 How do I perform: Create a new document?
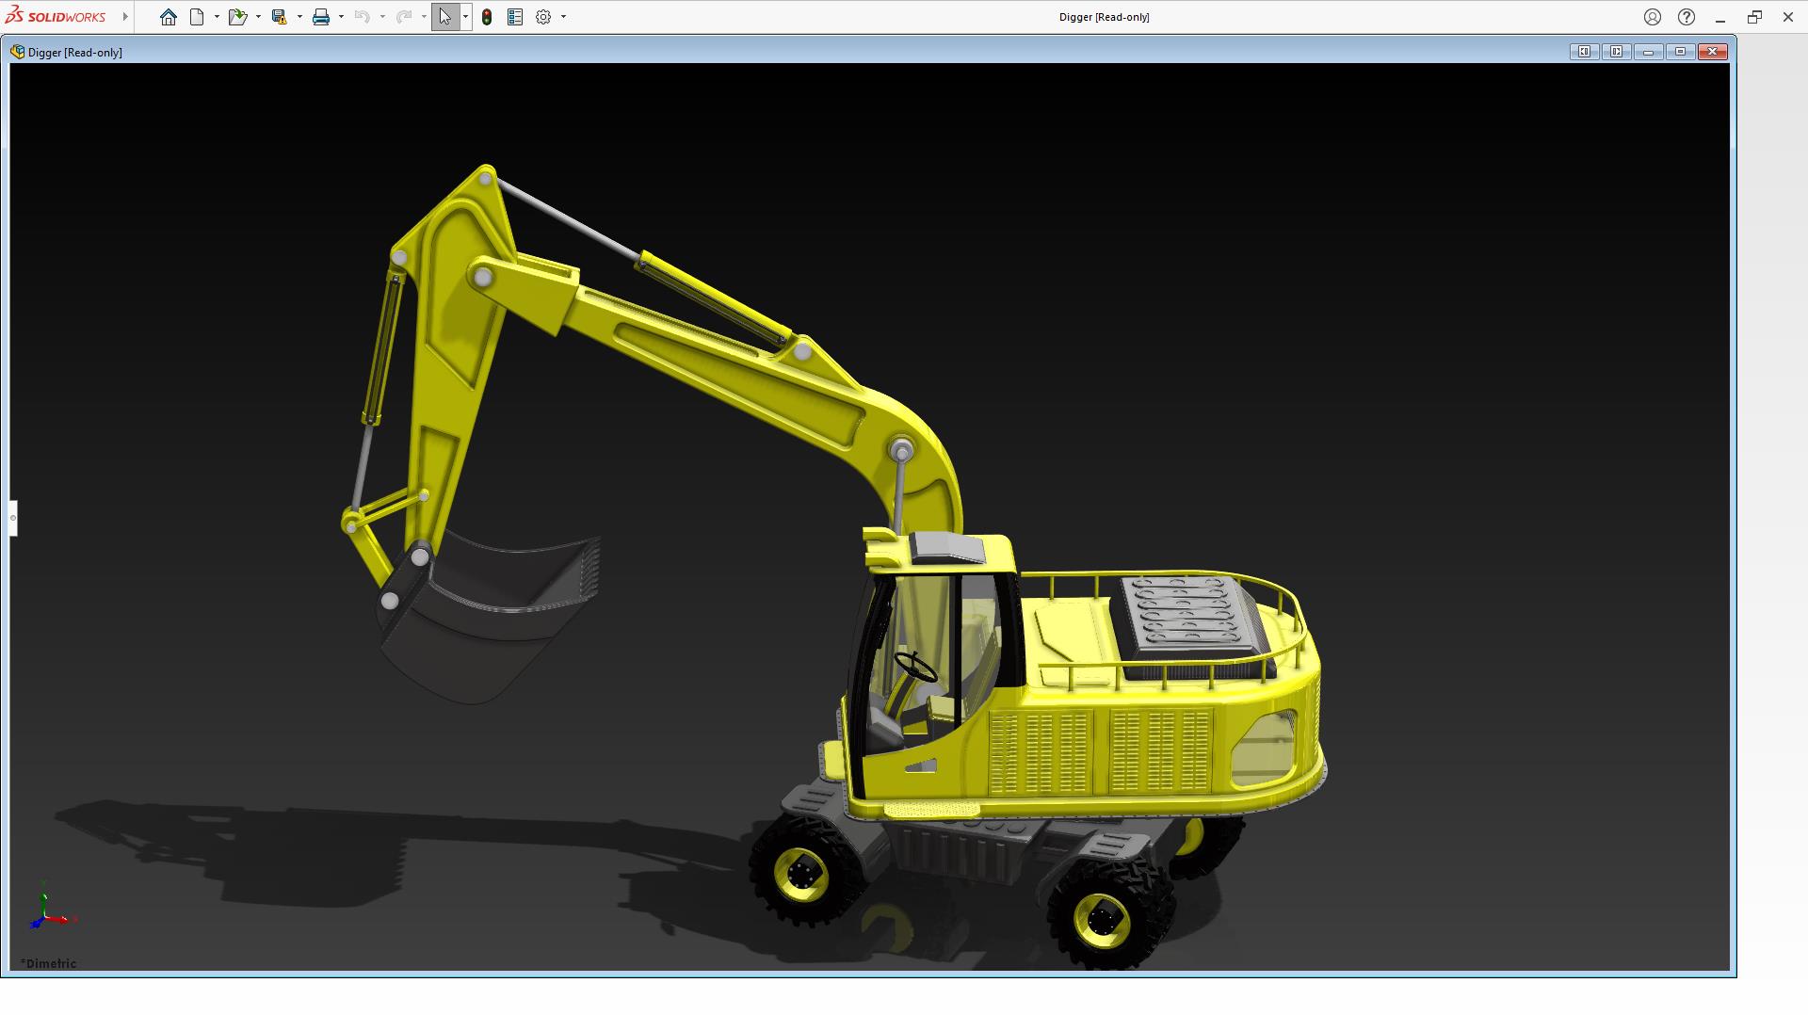click(x=197, y=17)
